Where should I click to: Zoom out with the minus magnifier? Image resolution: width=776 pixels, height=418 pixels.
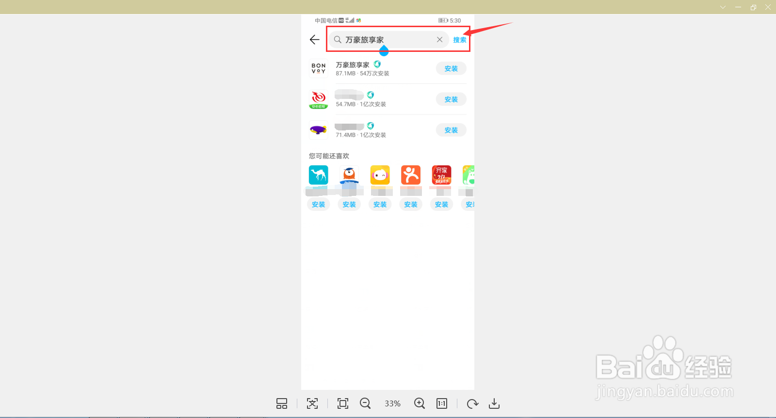click(x=365, y=403)
